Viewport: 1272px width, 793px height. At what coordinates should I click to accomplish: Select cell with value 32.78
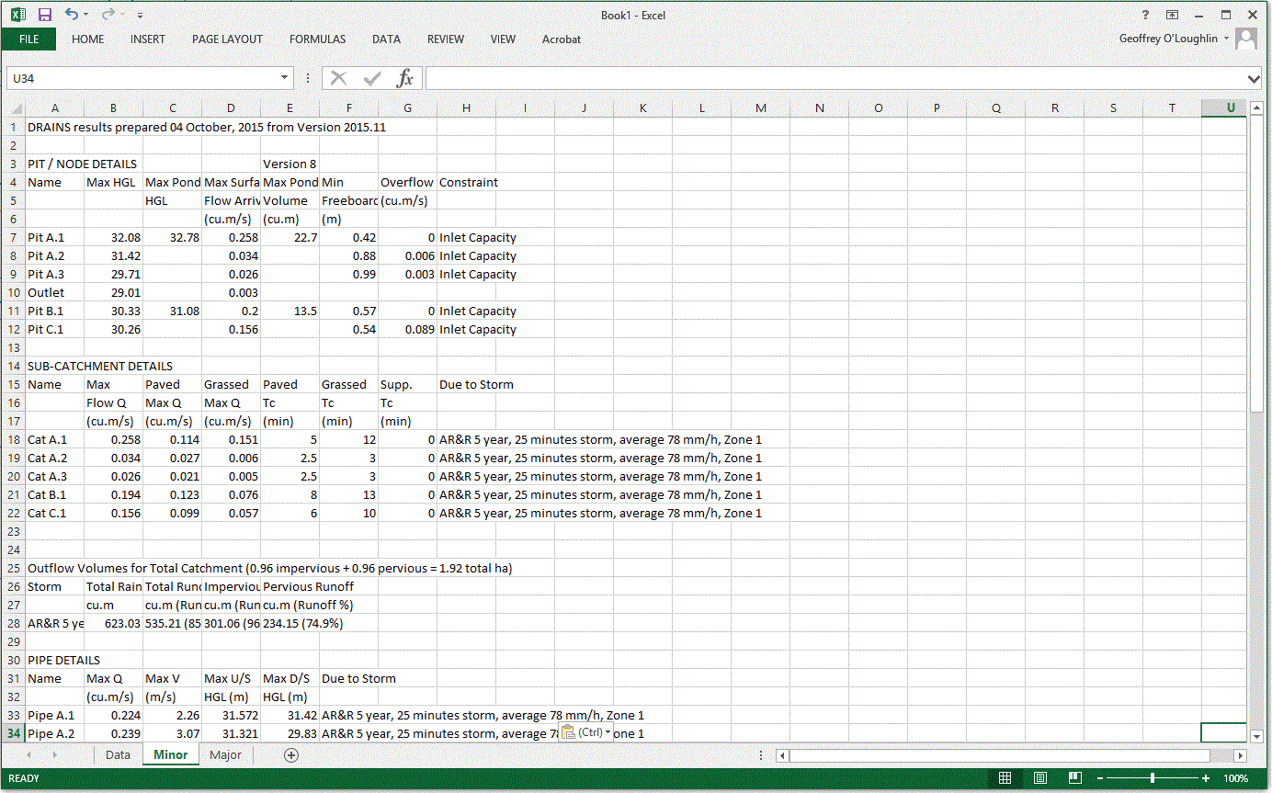(173, 237)
